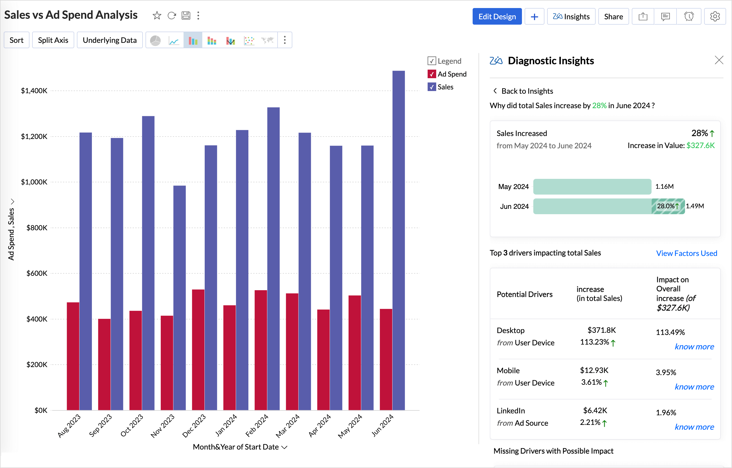Switch to the line chart icon
Image resolution: width=732 pixels, height=468 pixels.
174,40
